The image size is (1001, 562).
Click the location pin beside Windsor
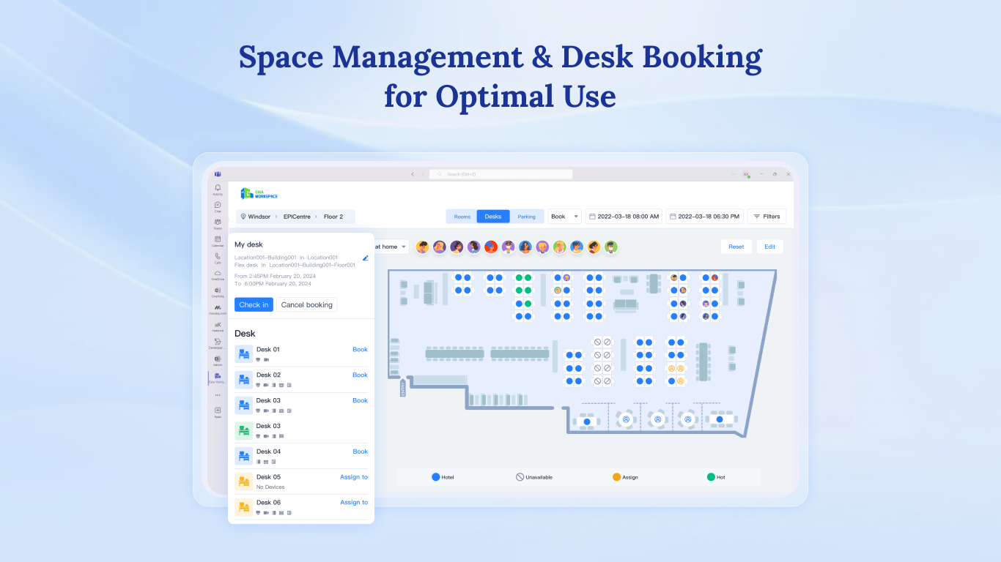[243, 217]
